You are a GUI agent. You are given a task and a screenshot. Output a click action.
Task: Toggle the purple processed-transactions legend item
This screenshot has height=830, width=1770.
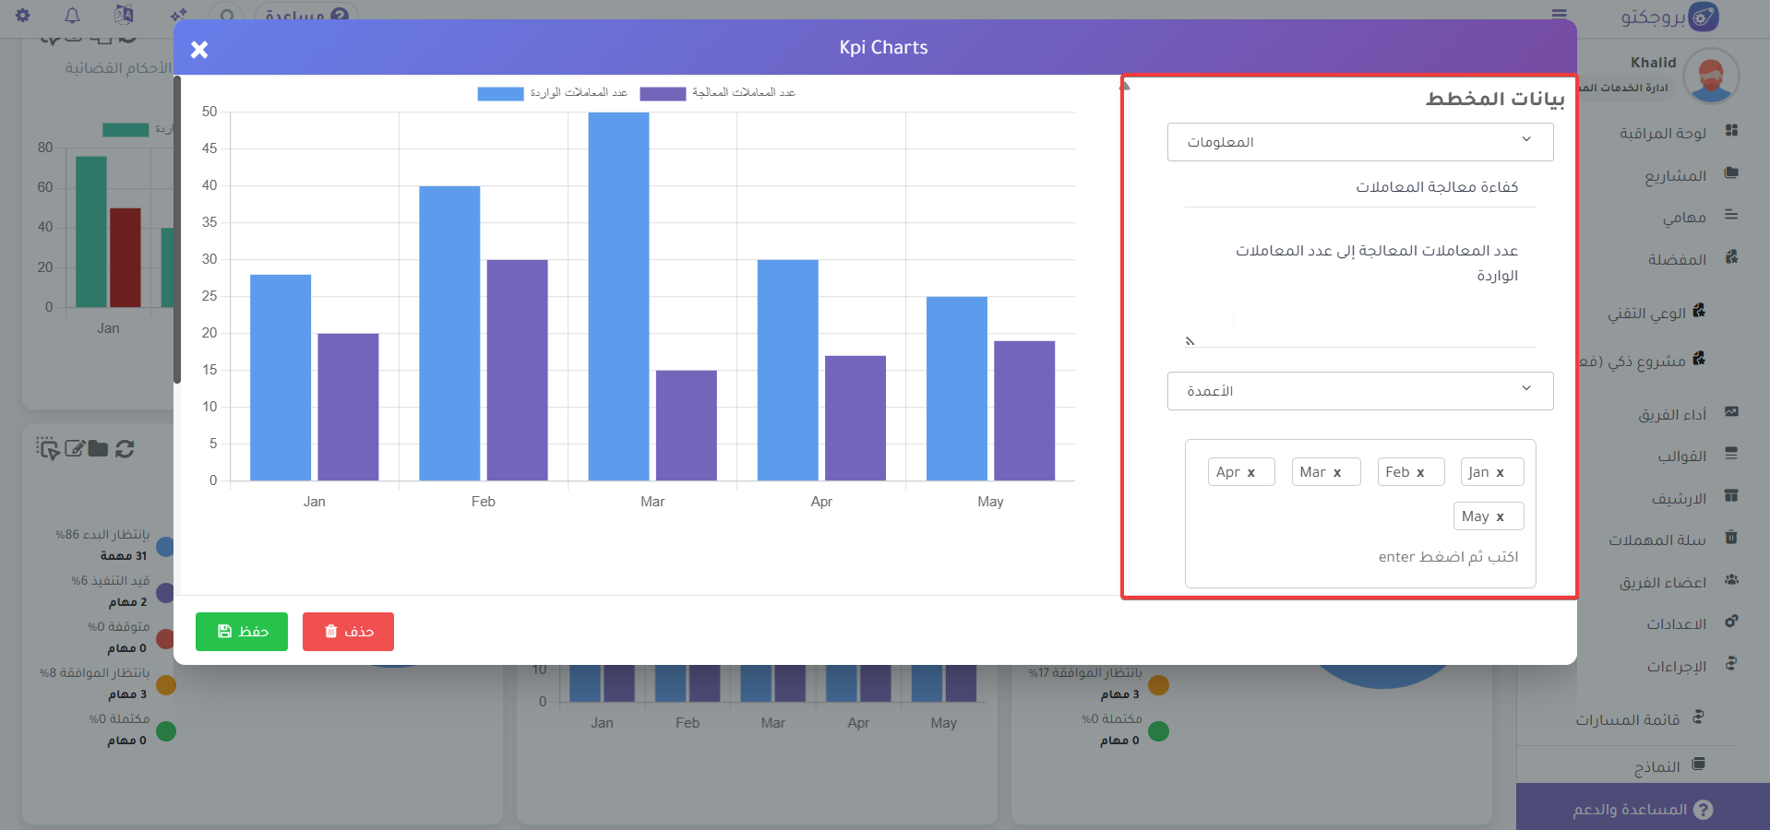[718, 93]
